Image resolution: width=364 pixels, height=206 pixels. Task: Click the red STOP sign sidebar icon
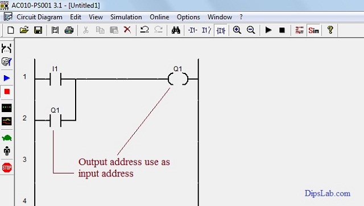7,167
